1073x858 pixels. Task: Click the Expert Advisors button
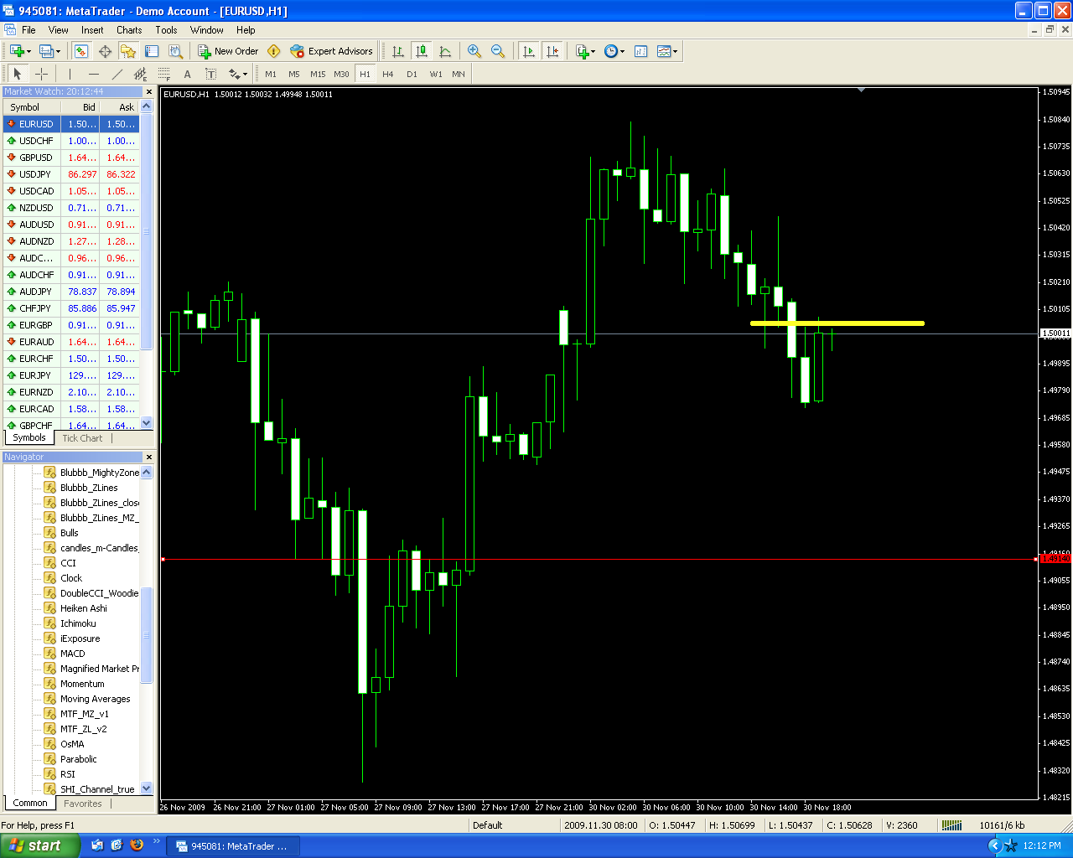pos(331,51)
